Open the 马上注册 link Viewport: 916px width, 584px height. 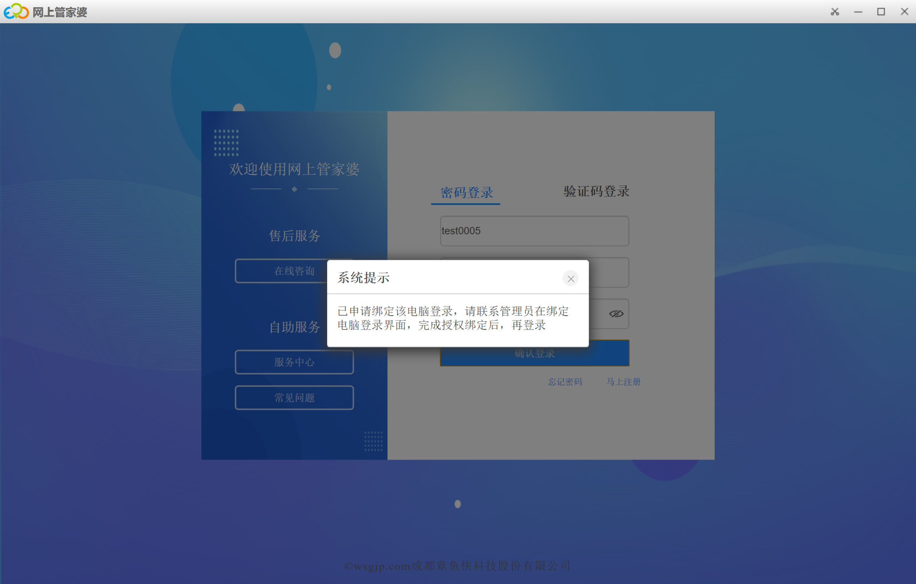(x=624, y=382)
